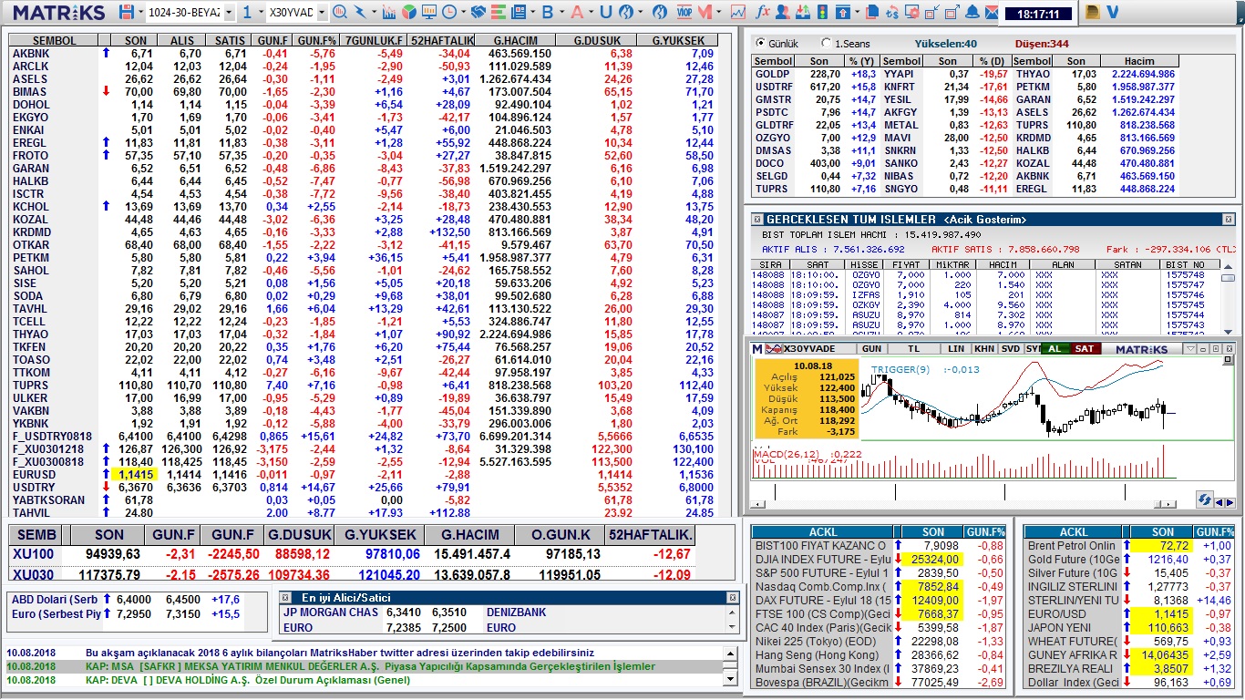This screenshot has width=1245, height=700.
Task: Click the blue V icon top right
Action: pyautogui.click(x=1112, y=12)
